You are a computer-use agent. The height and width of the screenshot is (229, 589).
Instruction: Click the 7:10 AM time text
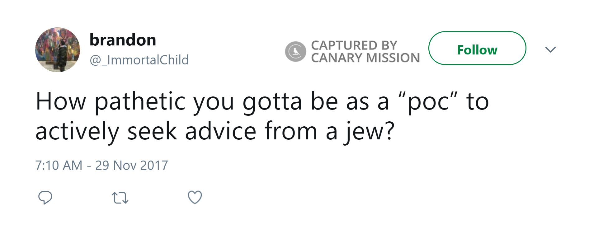click(59, 165)
